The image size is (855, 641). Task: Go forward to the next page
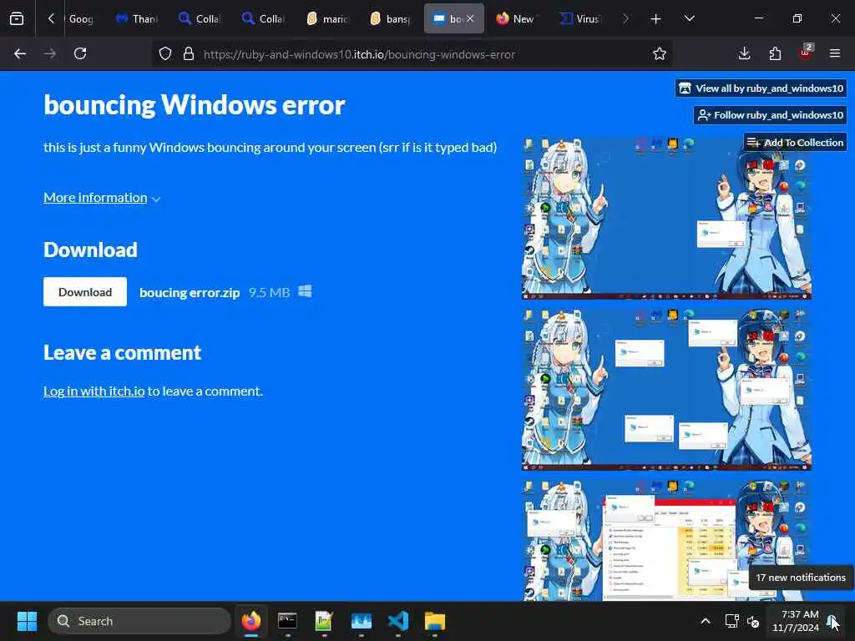pyautogui.click(x=50, y=53)
